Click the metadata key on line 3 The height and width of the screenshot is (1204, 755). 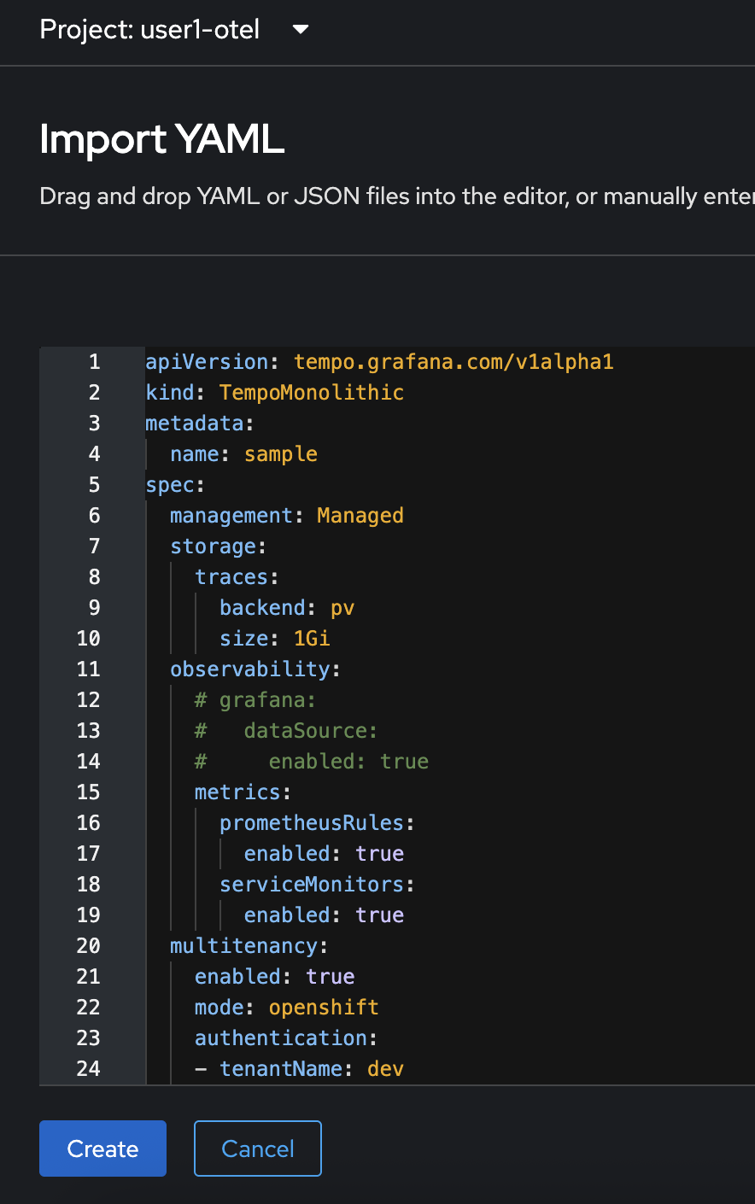coord(194,424)
